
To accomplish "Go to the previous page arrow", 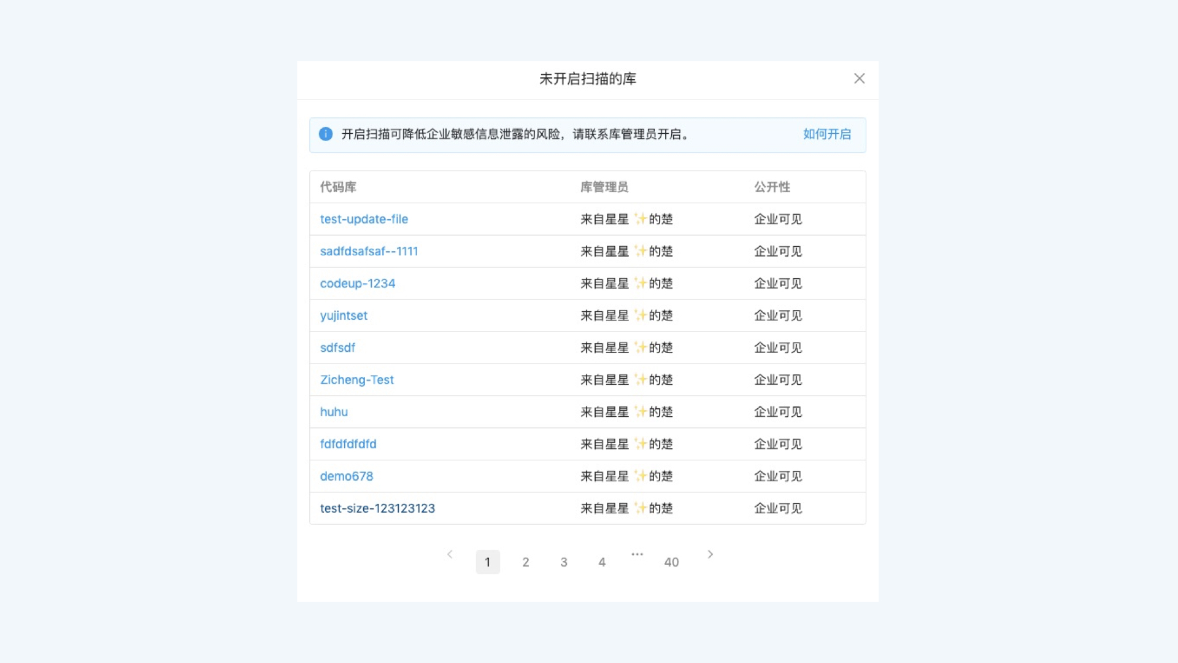I will pyautogui.click(x=450, y=554).
